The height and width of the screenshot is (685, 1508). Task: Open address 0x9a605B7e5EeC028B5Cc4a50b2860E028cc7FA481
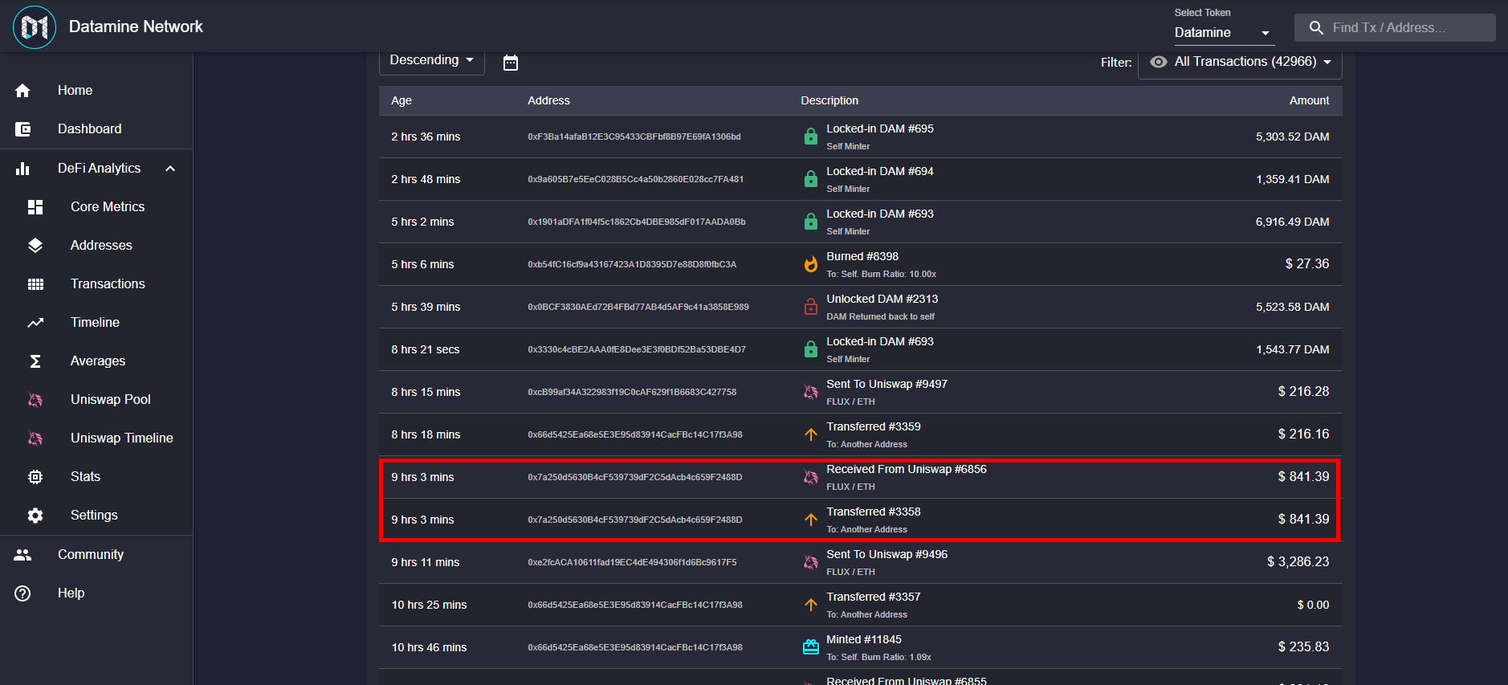(636, 180)
